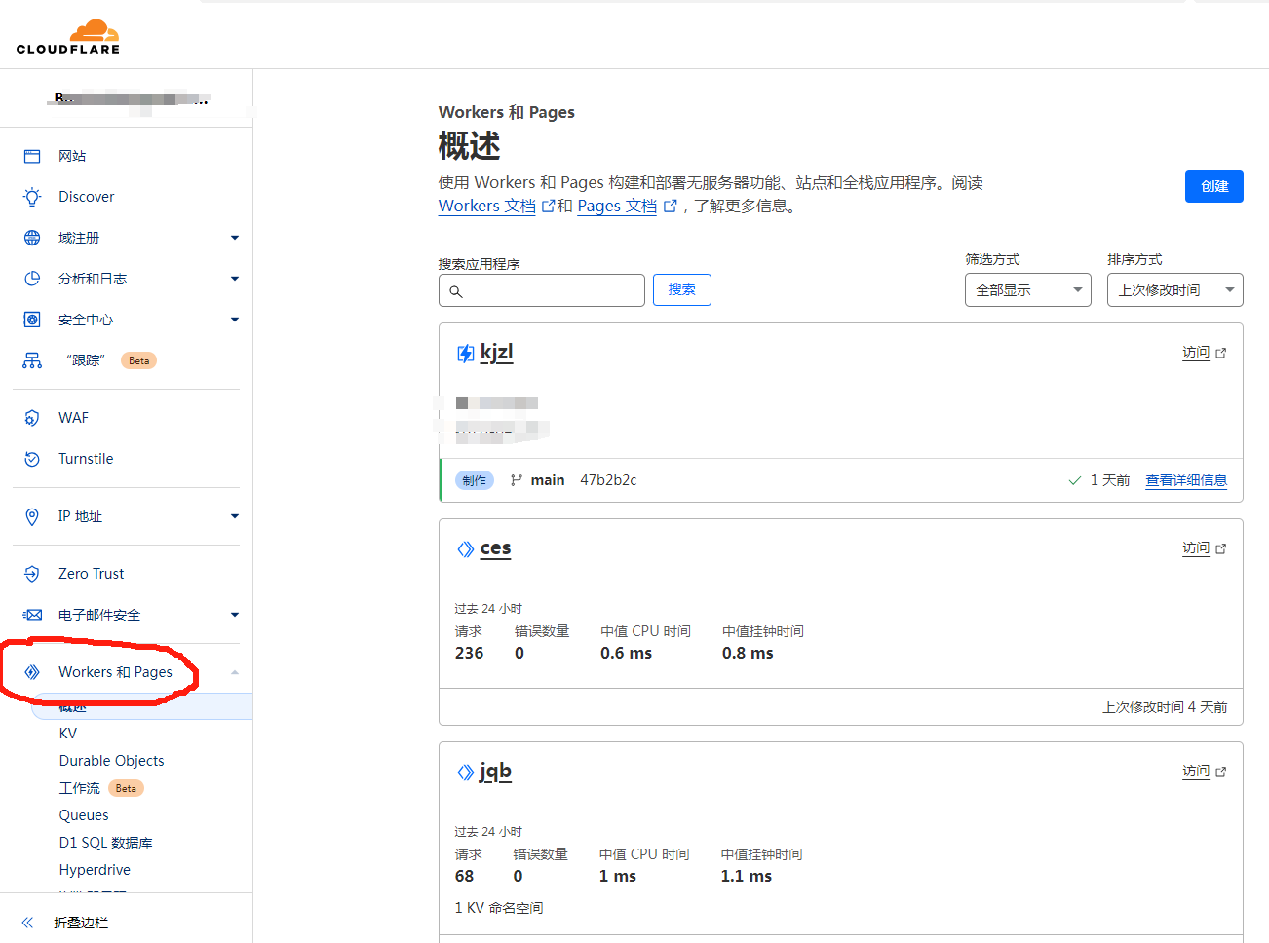
Task: Click the Cloudflare logo
Action: coord(68,37)
